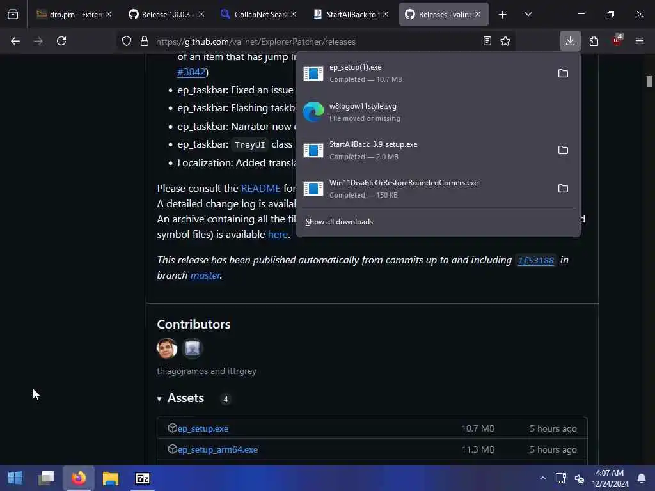Open the muted volume tray icon
The width and height of the screenshot is (655, 491).
coord(580,478)
